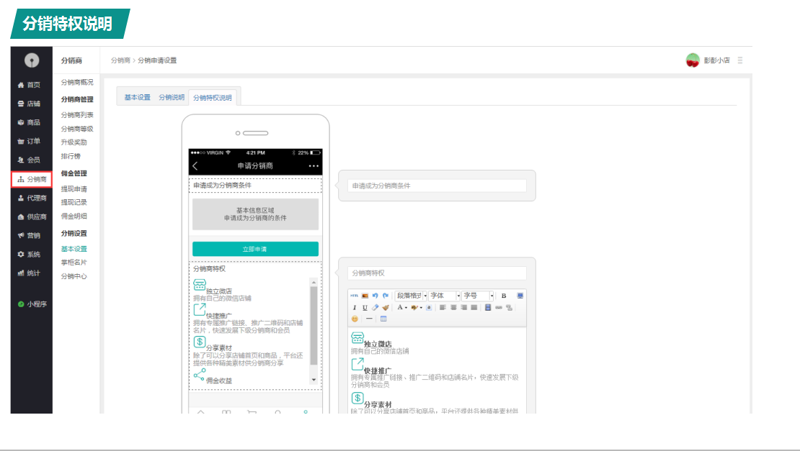Viewport: 800px width, 451px height.
Task: Switch to the 分销说明 tab
Action: click(x=172, y=97)
